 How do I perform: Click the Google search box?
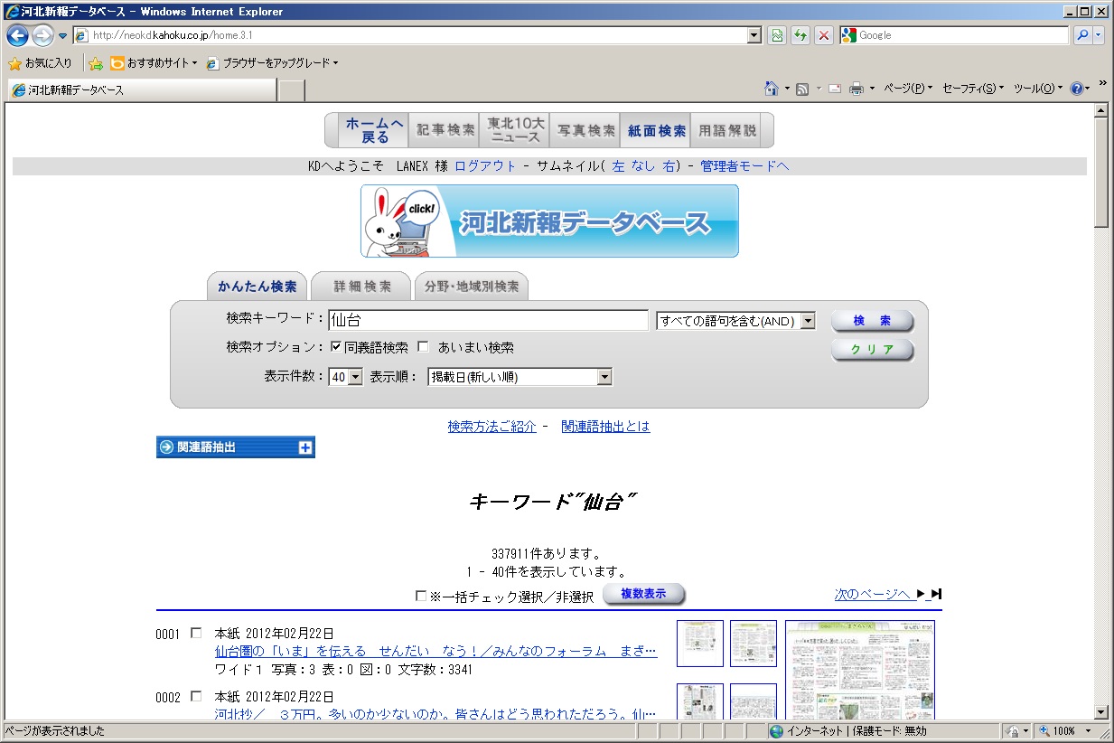pos(954,35)
